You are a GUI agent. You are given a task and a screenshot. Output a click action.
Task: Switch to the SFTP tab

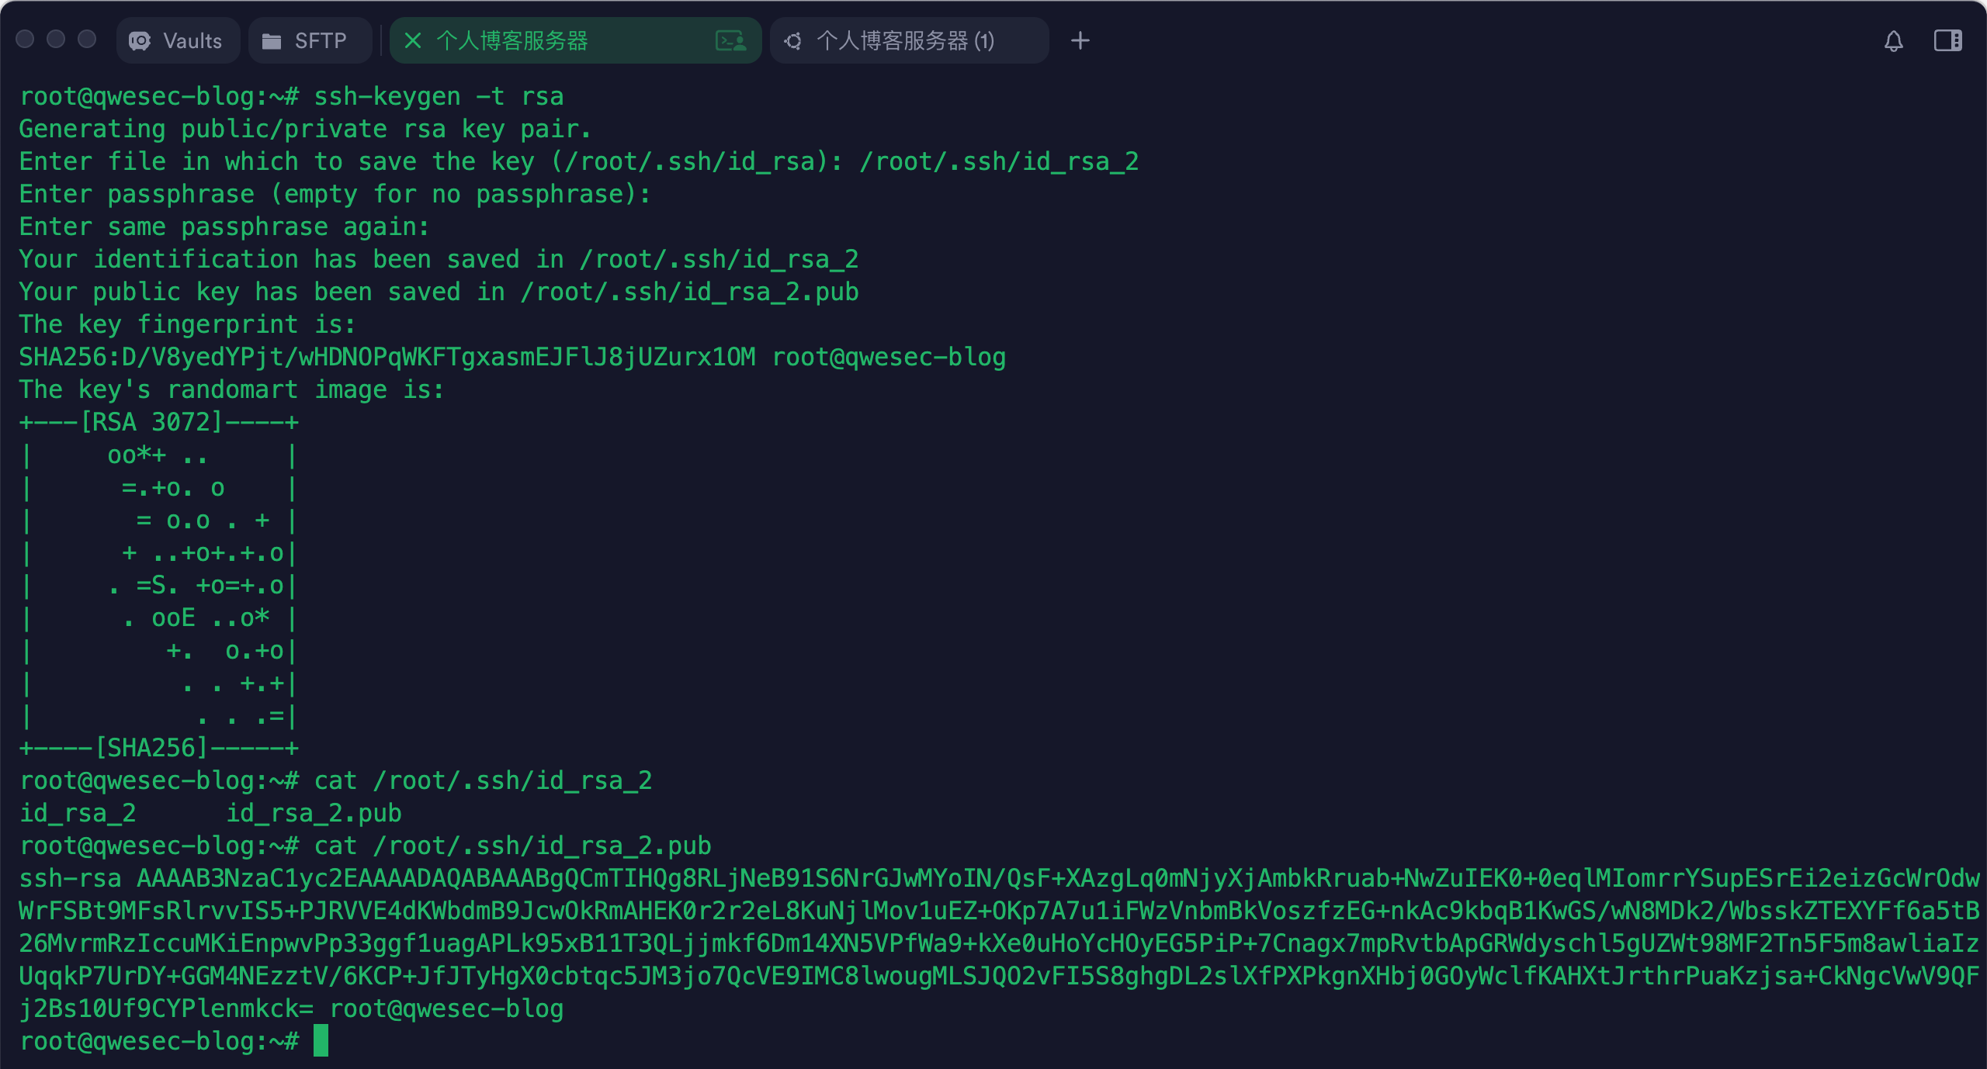point(309,40)
